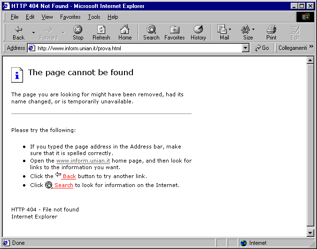317x249 pixels.
Task: Open the Favorites folder toolbar icon
Action: [x=175, y=30]
